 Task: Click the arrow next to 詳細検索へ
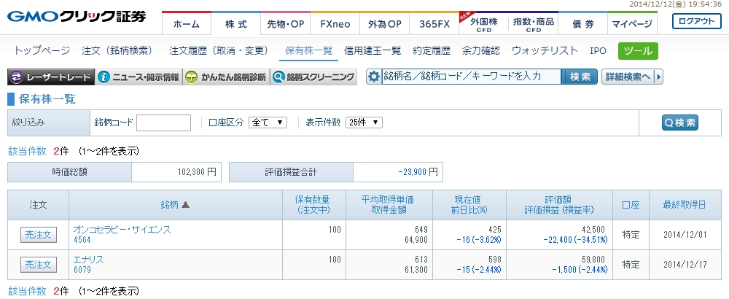coord(659,77)
